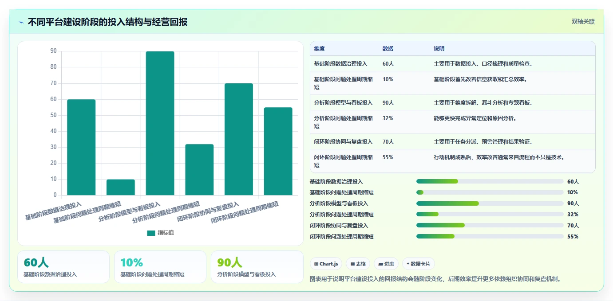This screenshot has width=613, height=301.
Task: Select the 闭环阶段协同与复盘投入 chart bar
Action: coord(239,139)
